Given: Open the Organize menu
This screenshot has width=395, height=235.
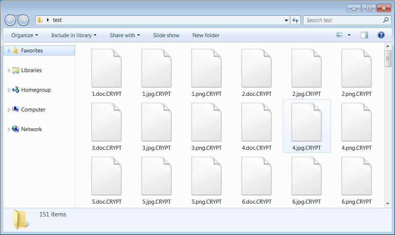Looking at the screenshot, I should coord(24,35).
